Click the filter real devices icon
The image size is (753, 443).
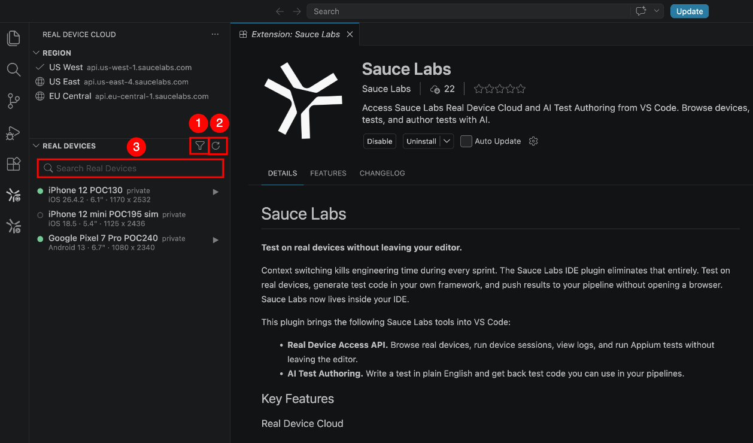[x=200, y=145]
